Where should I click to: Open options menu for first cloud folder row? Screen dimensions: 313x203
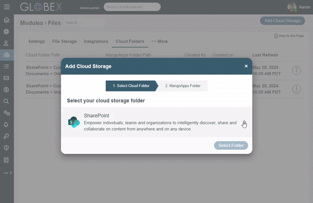click(297, 70)
